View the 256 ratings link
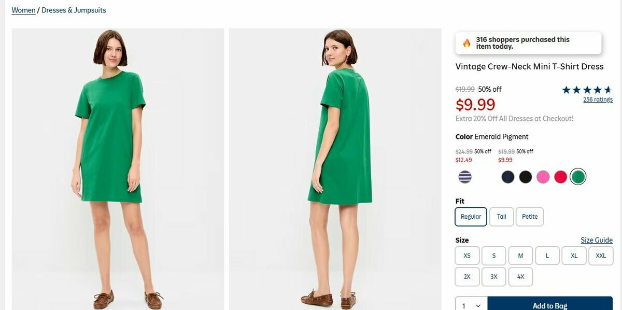The image size is (622, 310). 598,100
